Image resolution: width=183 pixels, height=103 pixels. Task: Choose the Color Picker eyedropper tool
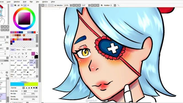coord(26,57)
